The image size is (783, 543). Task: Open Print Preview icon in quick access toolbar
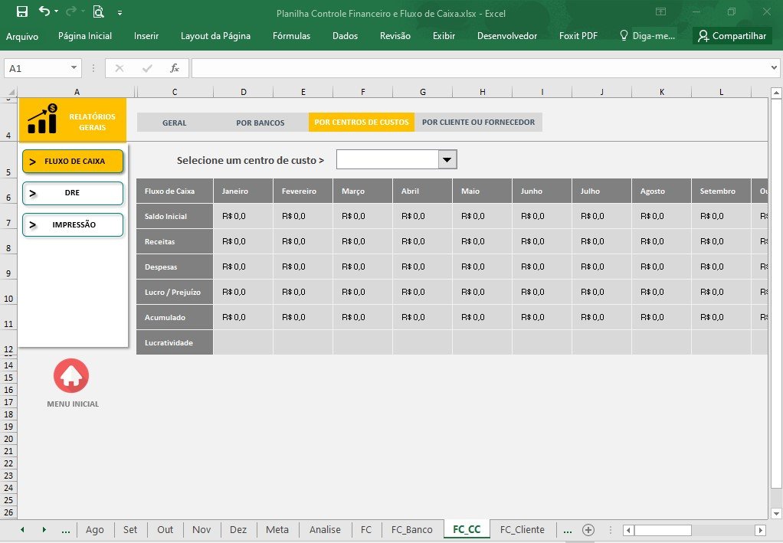98,11
